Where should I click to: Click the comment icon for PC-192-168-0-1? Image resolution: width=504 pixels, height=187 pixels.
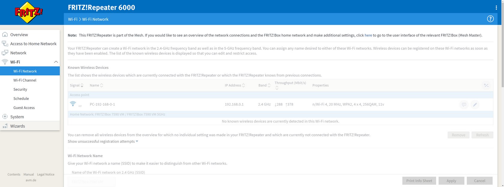tap(464, 104)
